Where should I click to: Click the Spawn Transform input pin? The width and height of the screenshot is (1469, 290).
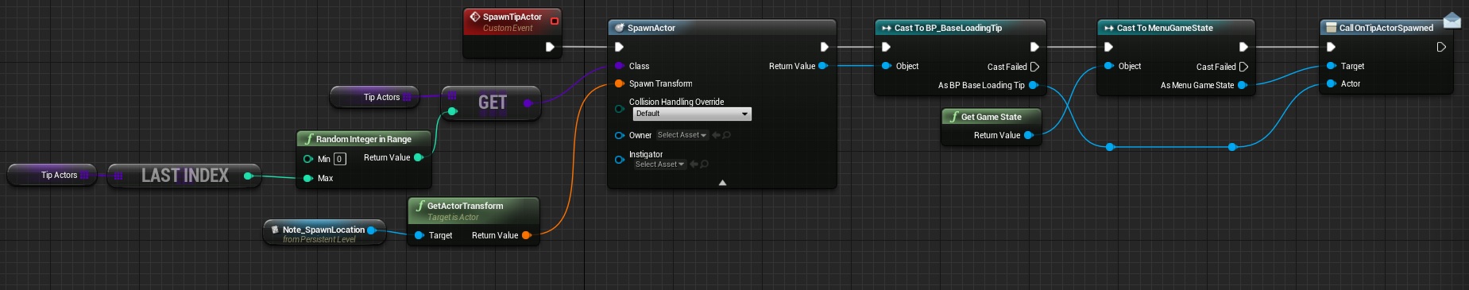(x=619, y=83)
